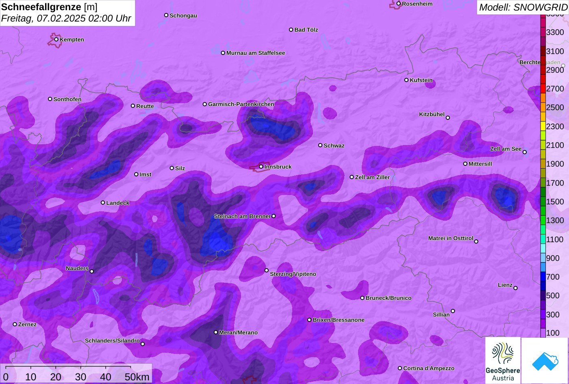Click the Silz marker dot
This screenshot has height=384, width=569.
[172, 168]
